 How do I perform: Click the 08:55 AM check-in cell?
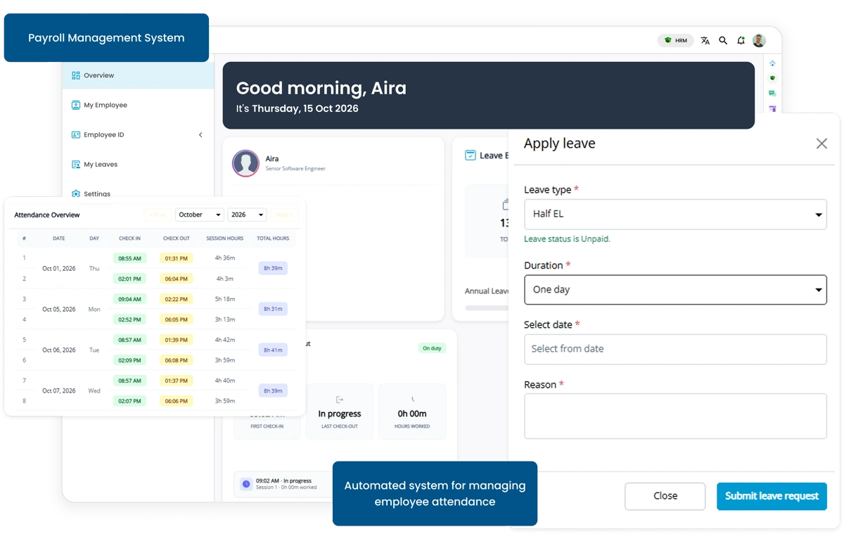(129, 258)
